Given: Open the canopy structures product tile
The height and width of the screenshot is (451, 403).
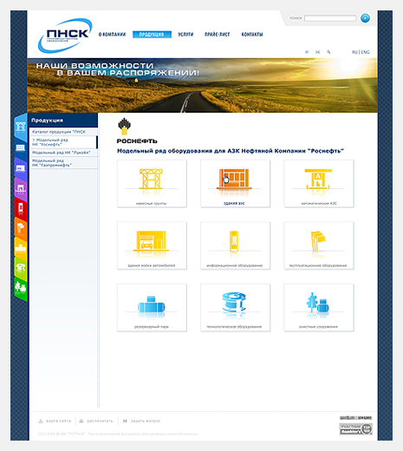Looking at the screenshot, I should coord(152,184).
